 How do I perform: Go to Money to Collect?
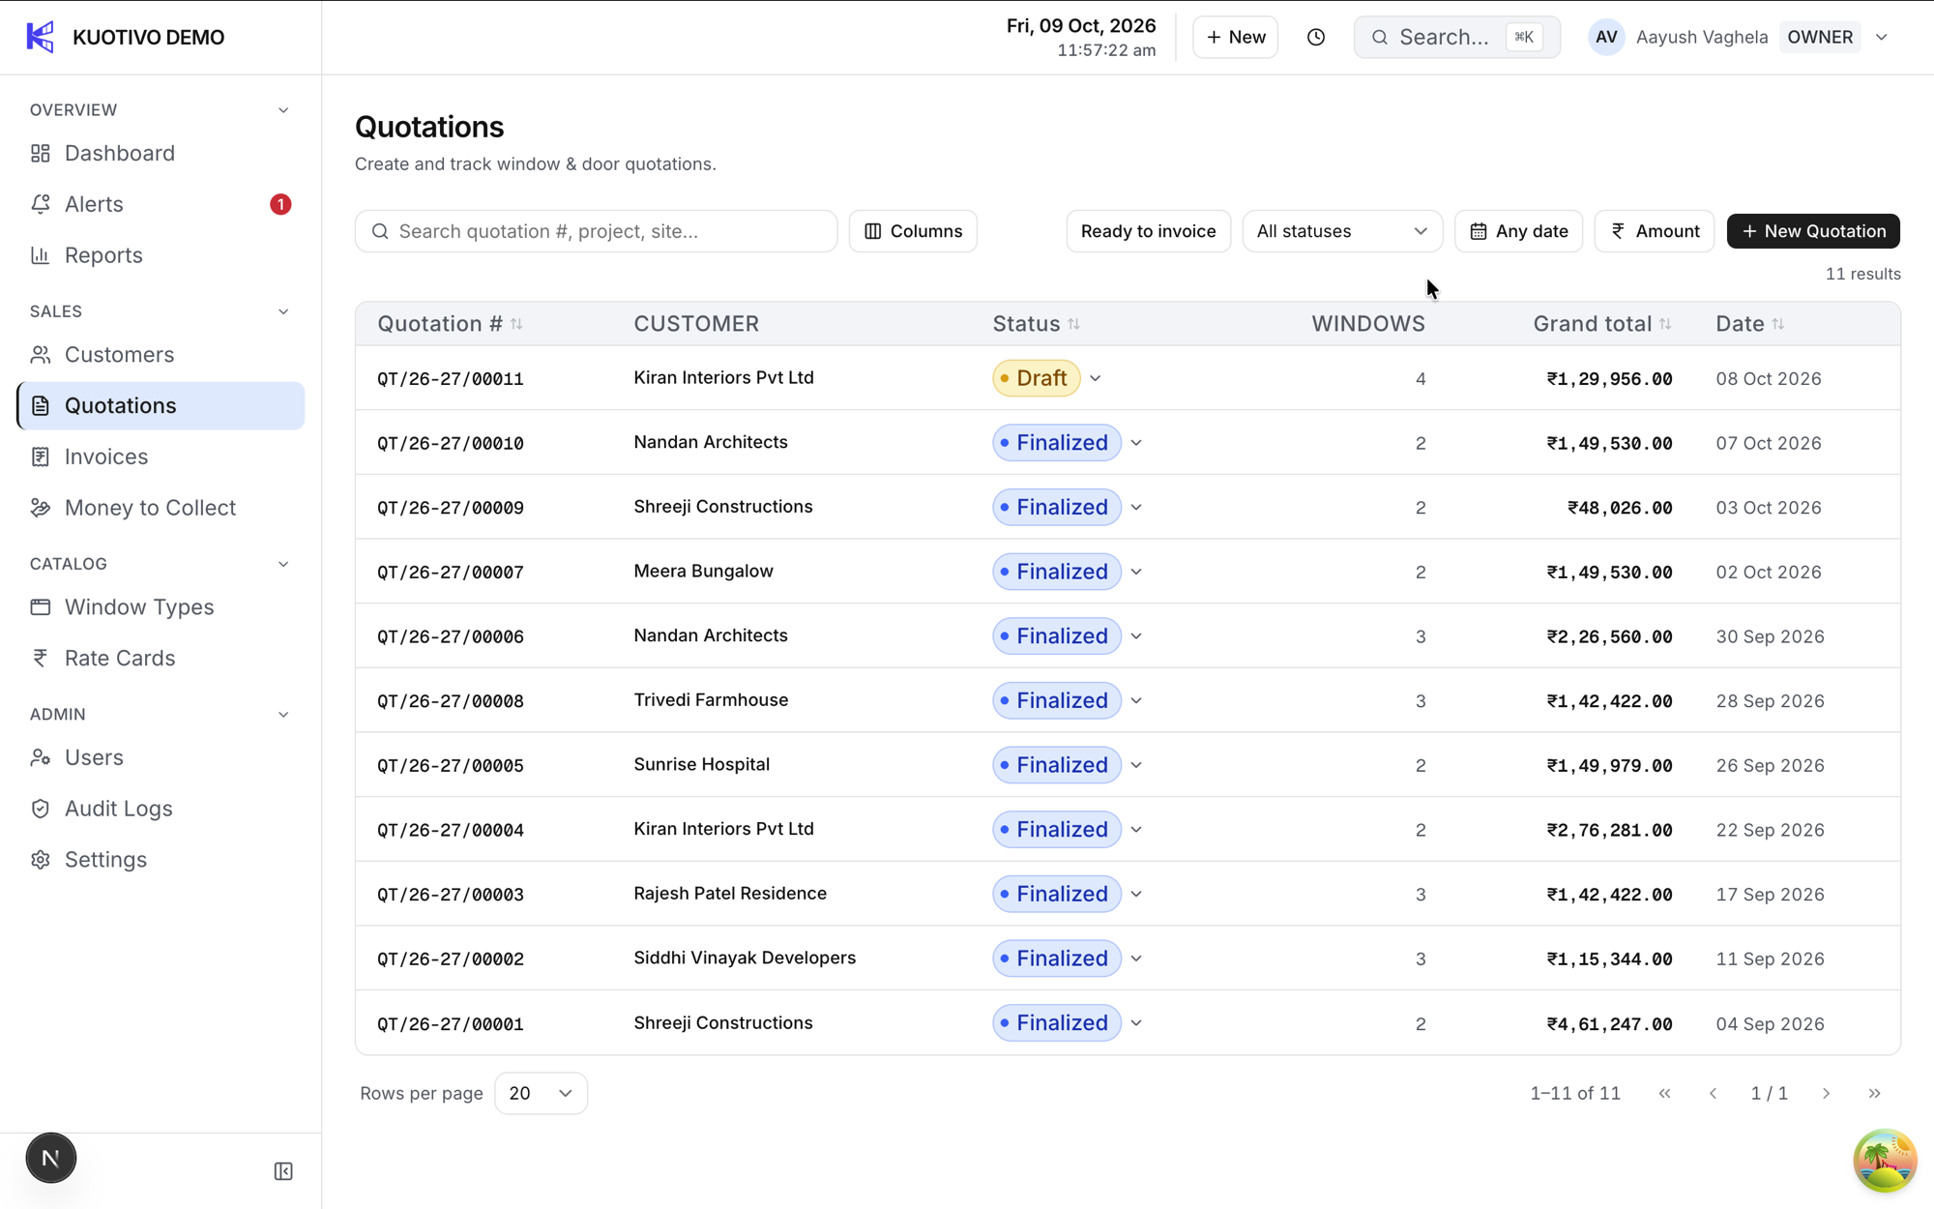[161, 508]
